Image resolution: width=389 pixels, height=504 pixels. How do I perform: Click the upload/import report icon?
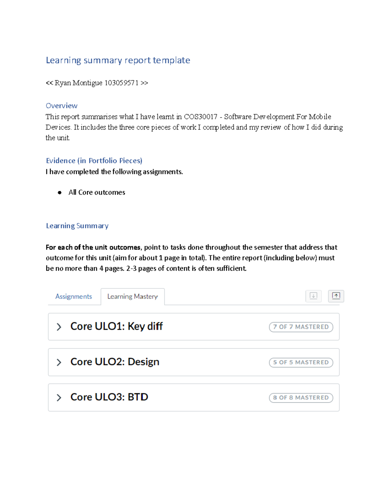(336, 296)
